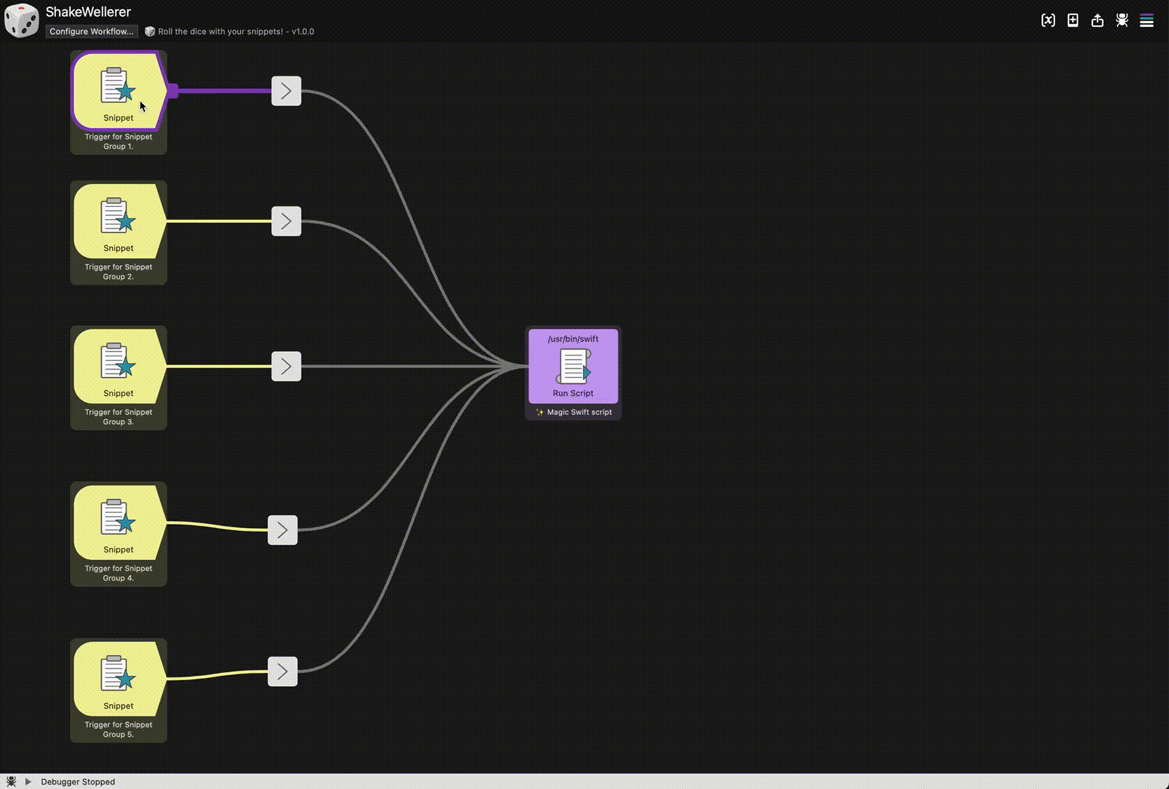Open the colored lines menu icon
The height and width of the screenshot is (789, 1169).
tap(1146, 21)
